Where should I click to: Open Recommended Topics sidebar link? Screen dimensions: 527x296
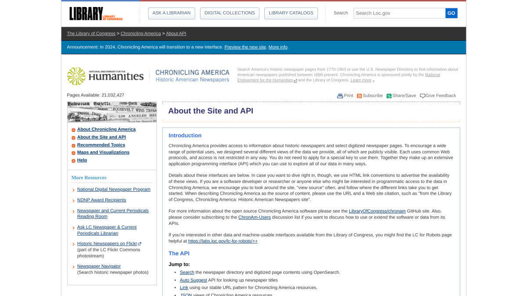click(x=101, y=145)
